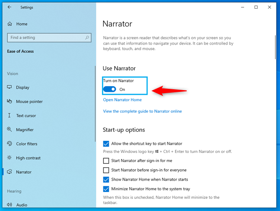Click the Ease of Access heading

coord(20,52)
